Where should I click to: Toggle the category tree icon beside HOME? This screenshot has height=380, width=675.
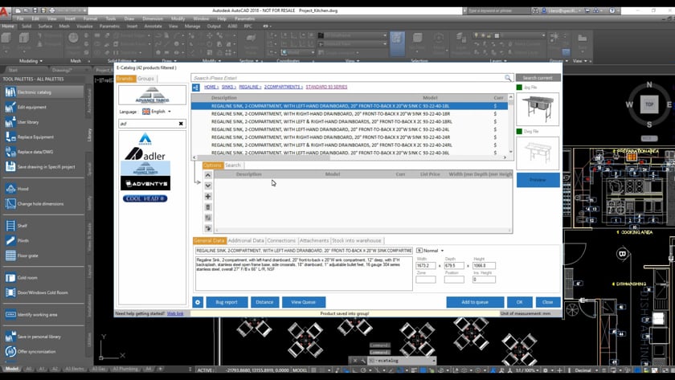click(196, 88)
